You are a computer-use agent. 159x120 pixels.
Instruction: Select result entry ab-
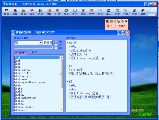click(x=20, y=67)
